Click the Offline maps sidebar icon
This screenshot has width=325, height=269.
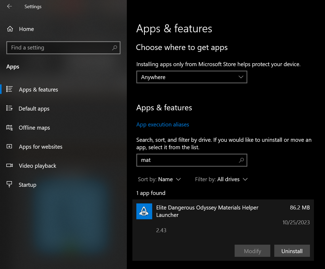[10, 127]
